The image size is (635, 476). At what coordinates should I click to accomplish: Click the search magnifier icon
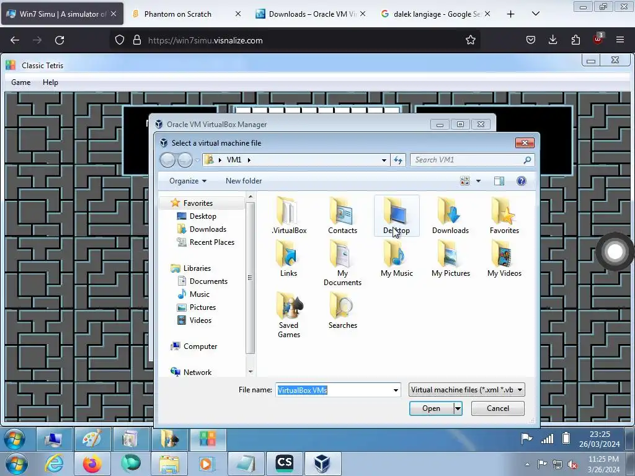(527, 160)
